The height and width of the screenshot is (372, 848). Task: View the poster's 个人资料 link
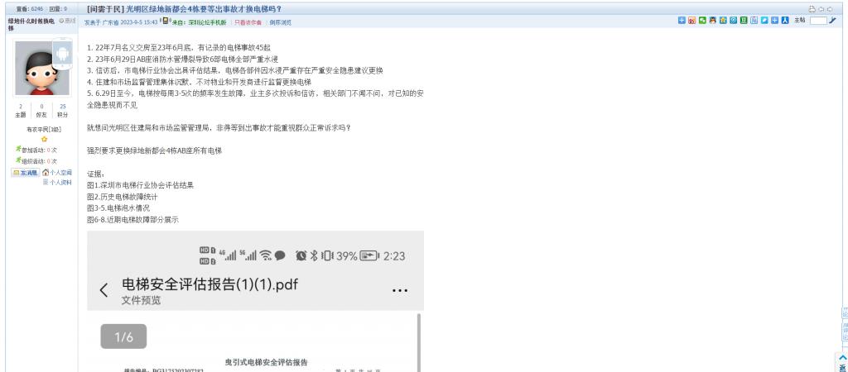[57, 183]
